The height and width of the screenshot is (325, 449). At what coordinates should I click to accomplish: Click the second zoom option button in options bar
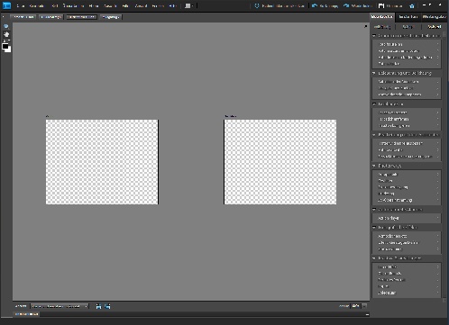pos(51,17)
